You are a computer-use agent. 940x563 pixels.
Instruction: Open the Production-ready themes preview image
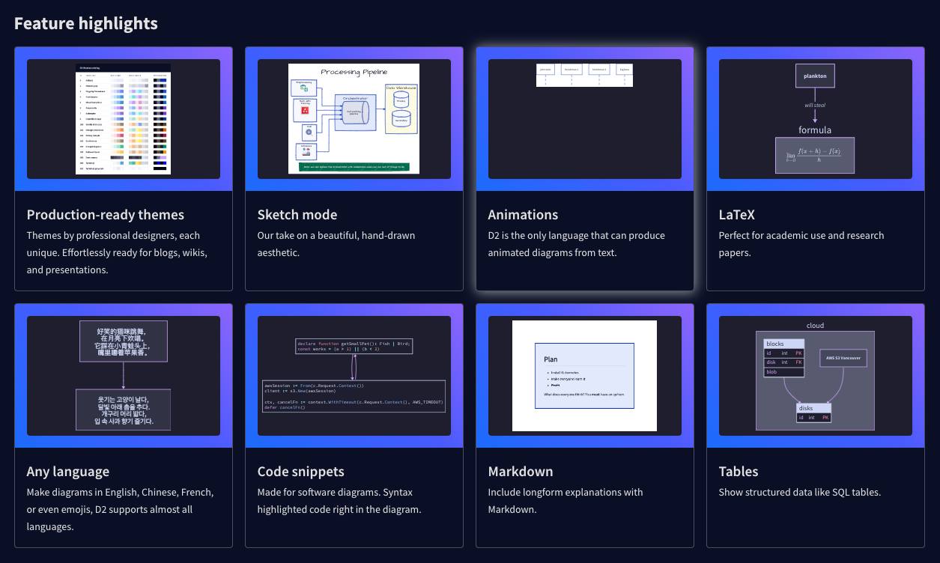124,119
